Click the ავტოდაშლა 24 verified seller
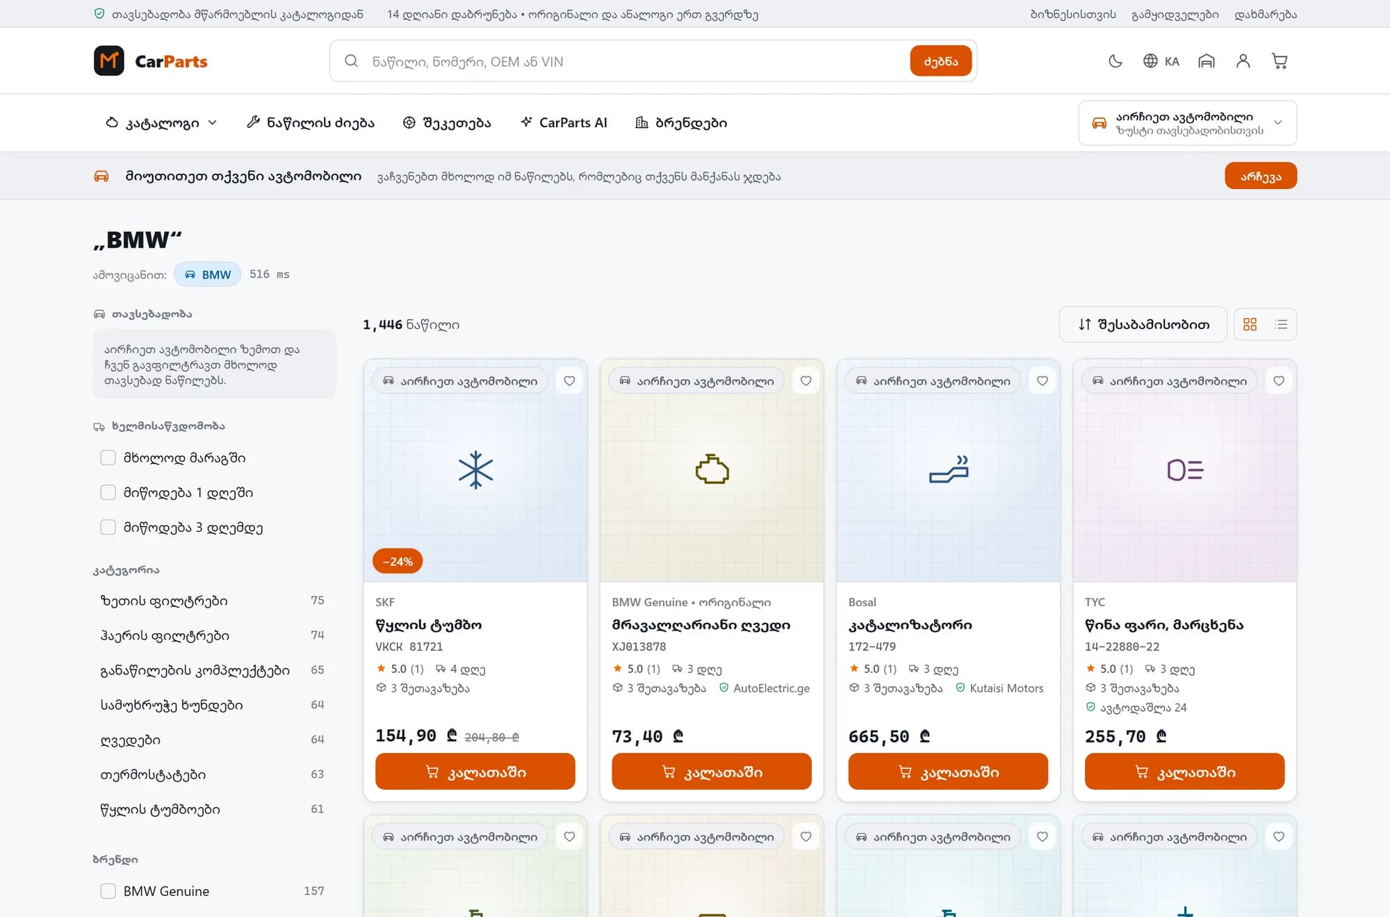 click(x=1136, y=708)
